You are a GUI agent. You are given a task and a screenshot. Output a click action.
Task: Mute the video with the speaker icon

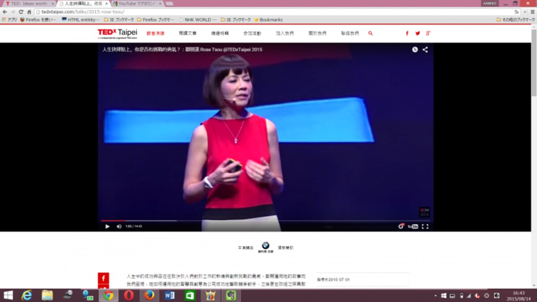tap(119, 226)
